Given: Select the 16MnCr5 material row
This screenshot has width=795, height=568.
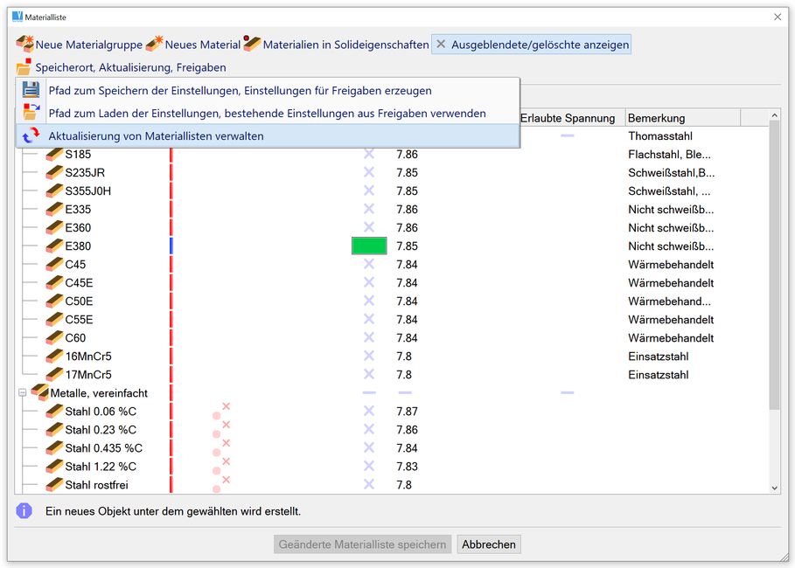Looking at the screenshot, I should click(88, 357).
